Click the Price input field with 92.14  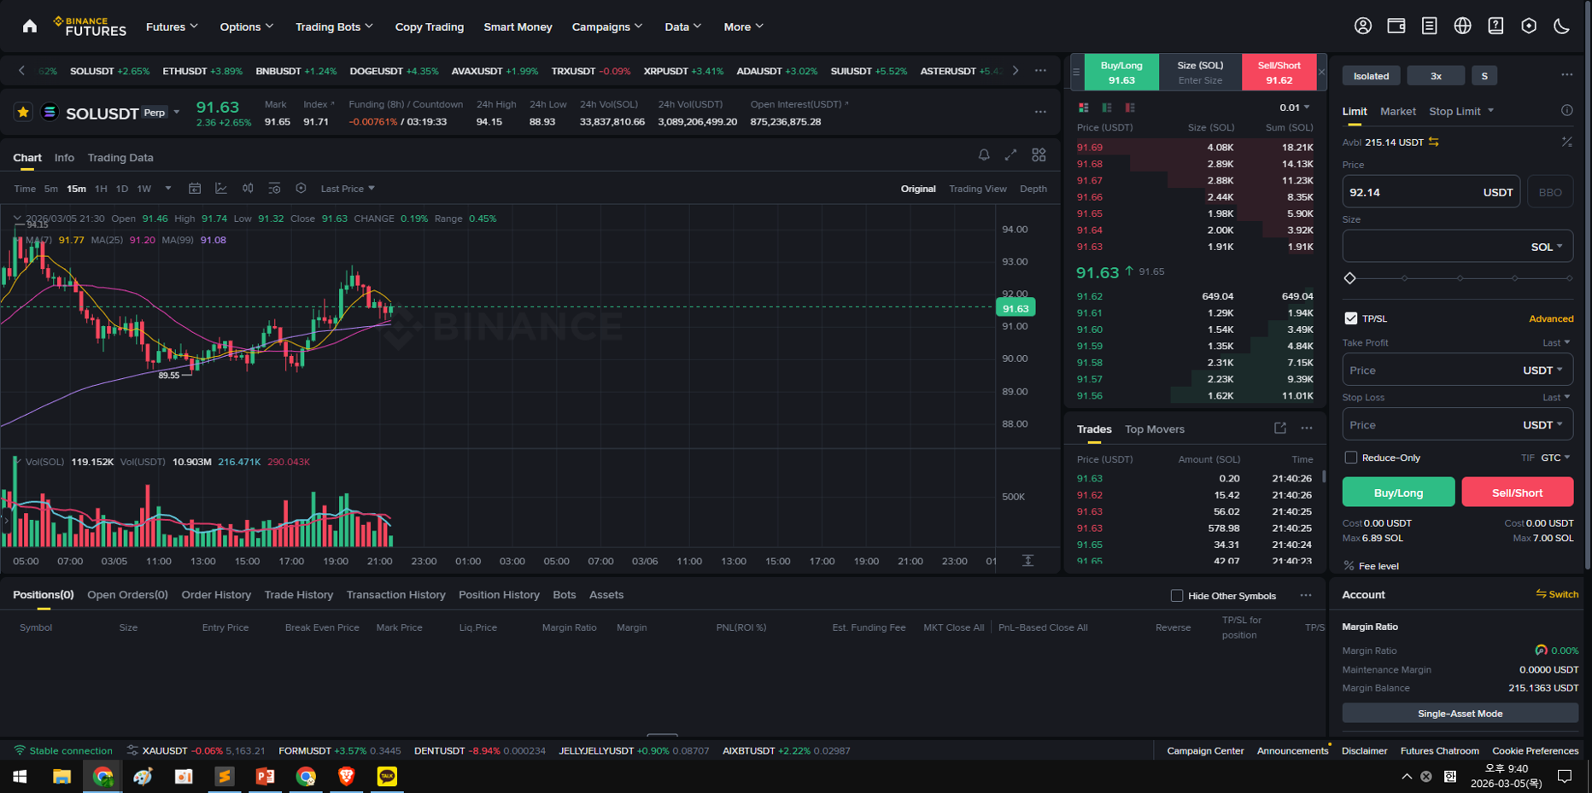(1431, 192)
